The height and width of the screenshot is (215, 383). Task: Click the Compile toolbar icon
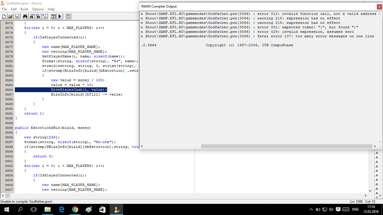coord(53,16)
